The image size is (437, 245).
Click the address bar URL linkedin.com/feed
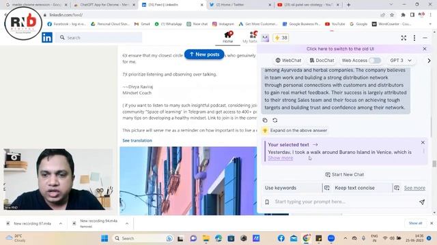tap(66, 15)
